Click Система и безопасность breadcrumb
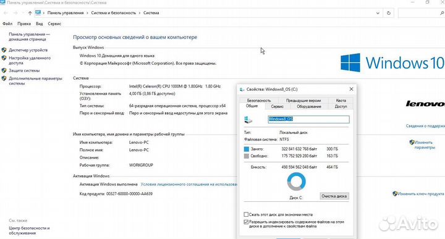This screenshot has width=445, height=239. point(114,13)
